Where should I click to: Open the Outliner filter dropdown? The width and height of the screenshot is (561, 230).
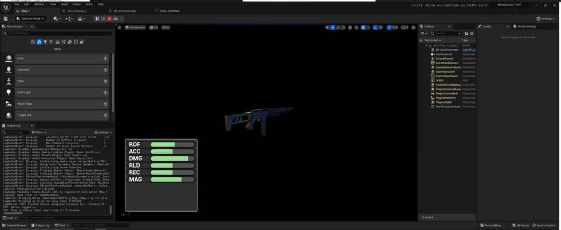point(423,33)
